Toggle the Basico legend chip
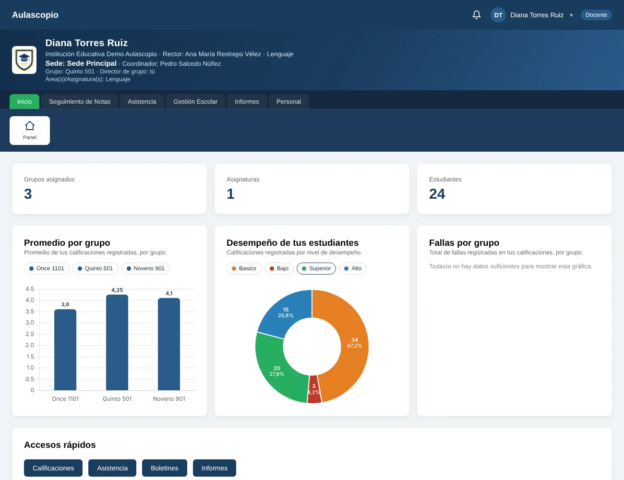Screen dimensions: 624x480 tap(244, 268)
